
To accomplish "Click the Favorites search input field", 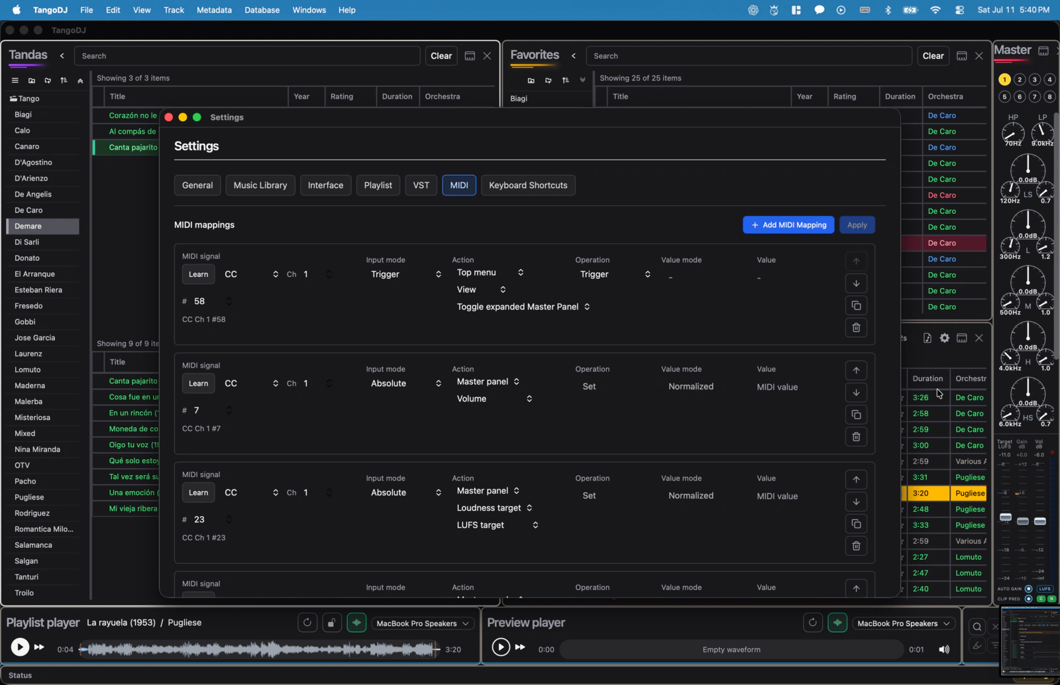I will [x=749, y=56].
